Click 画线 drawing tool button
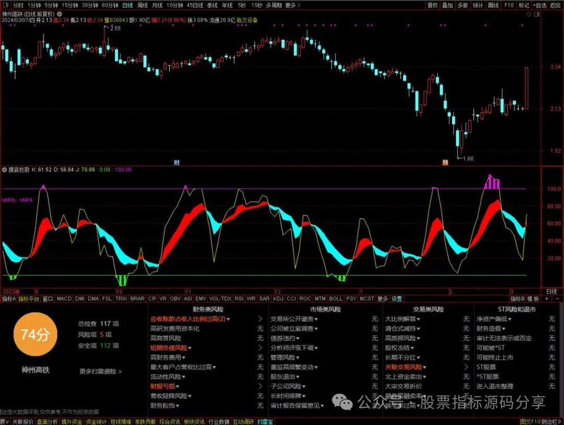564x425 pixels. pyautogui.click(x=493, y=5)
